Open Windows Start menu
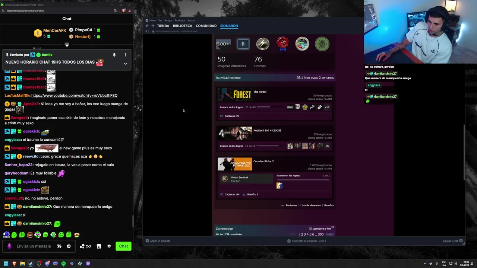 pyautogui.click(x=6, y=264)
